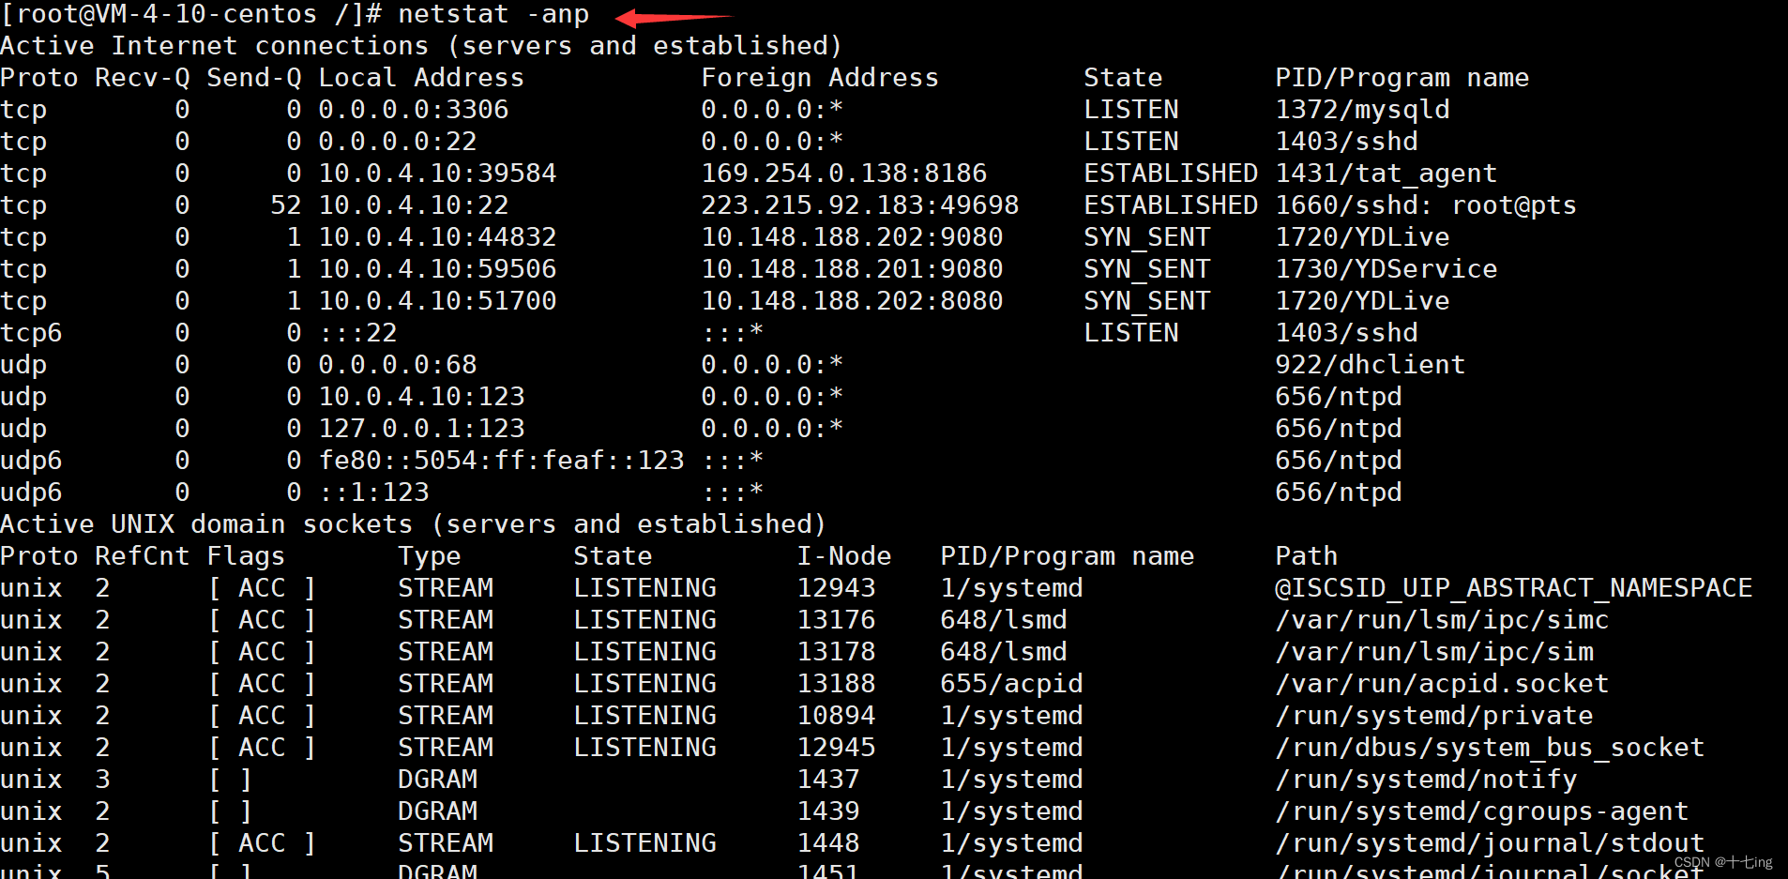Click the 'PID/Program name' header in Internet table
Viewport: 1788px width, 879px height.
(1402, 78)
